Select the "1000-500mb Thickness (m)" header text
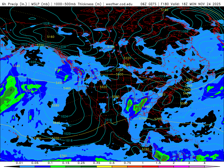The height and width of the screenshot is (168, 224). coord(78,4)
